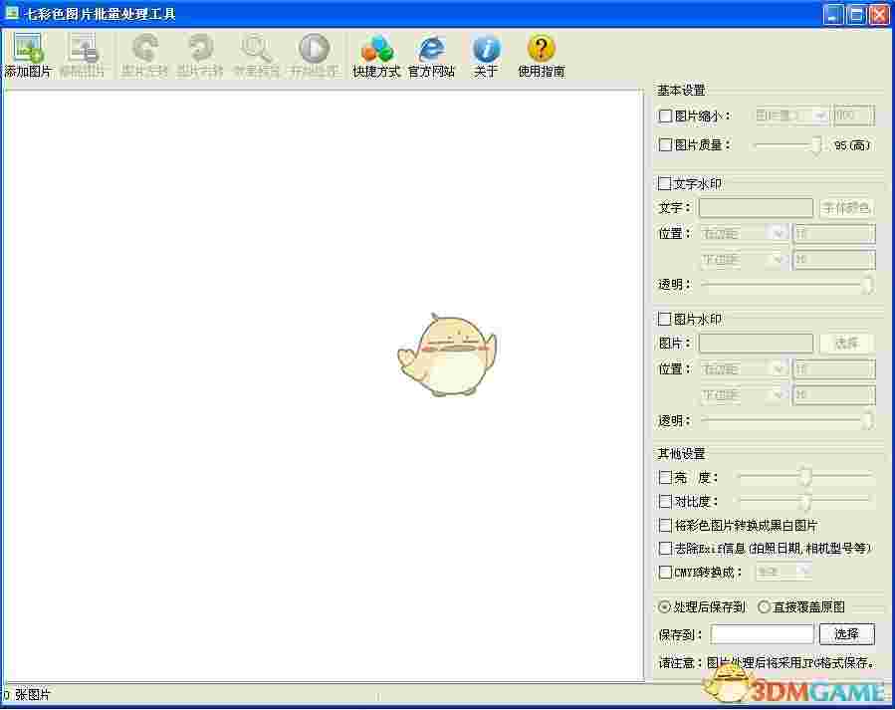
Task: Select the 直接覆盖原图 radio button
Action: 764,606
